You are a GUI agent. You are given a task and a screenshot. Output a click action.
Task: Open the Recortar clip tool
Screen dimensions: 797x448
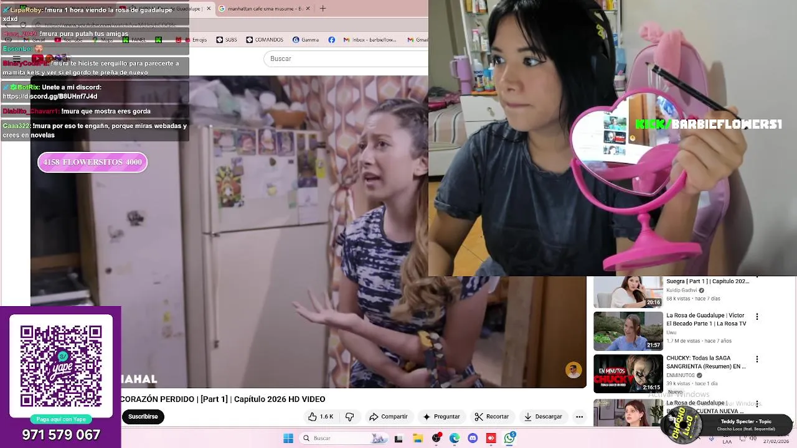(x=491, y=417)
